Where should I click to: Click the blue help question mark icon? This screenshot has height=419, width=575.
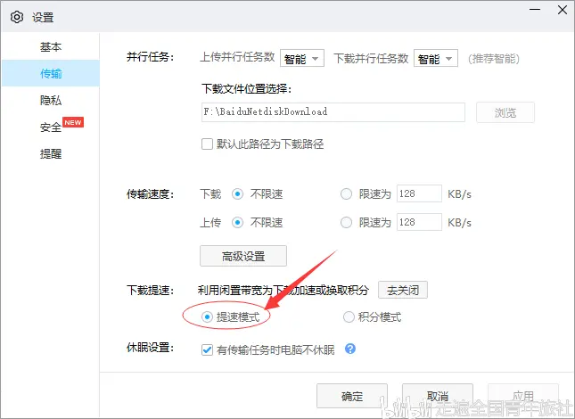pos(350,349)
